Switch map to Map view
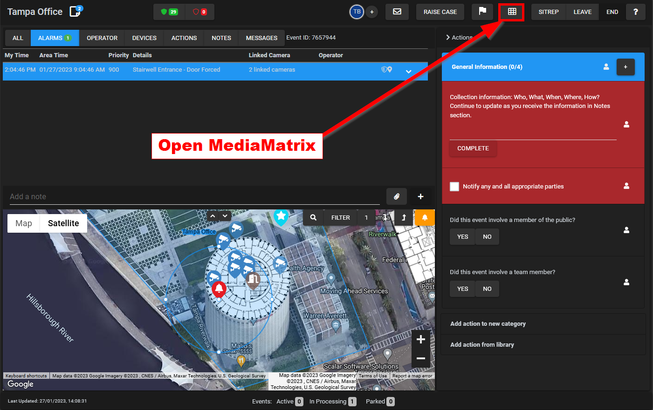The height and width of the screenshot is (410, 653). click(x=24, y=223)
